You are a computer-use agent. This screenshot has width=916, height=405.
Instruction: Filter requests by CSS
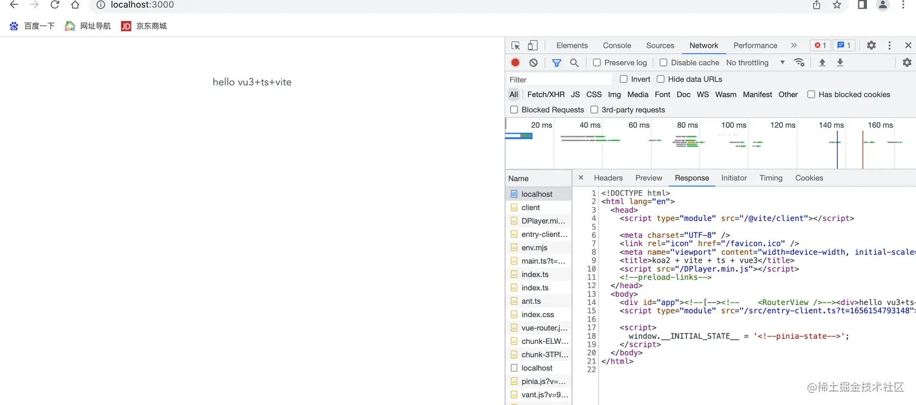(x=594, y=94)
